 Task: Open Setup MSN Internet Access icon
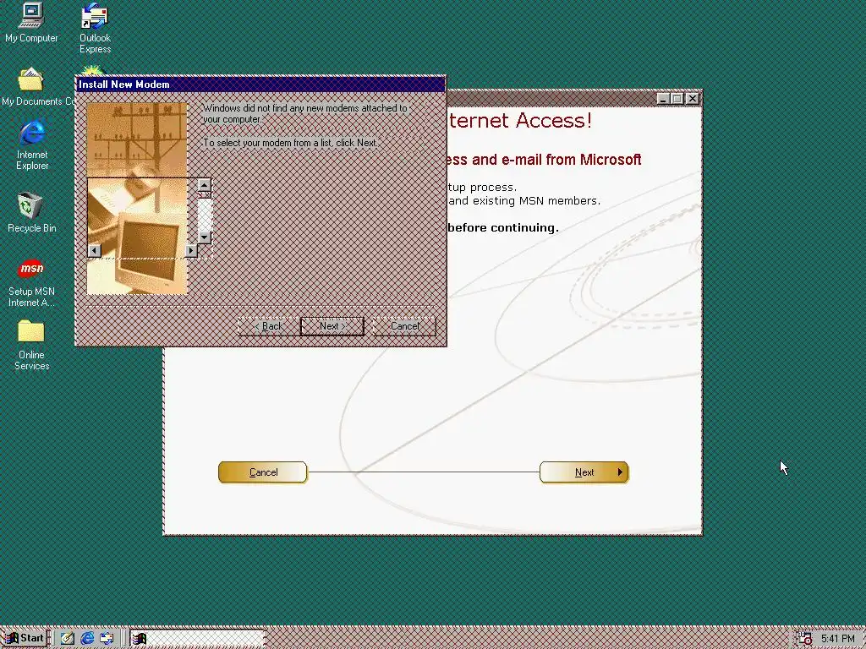(31, 283)
